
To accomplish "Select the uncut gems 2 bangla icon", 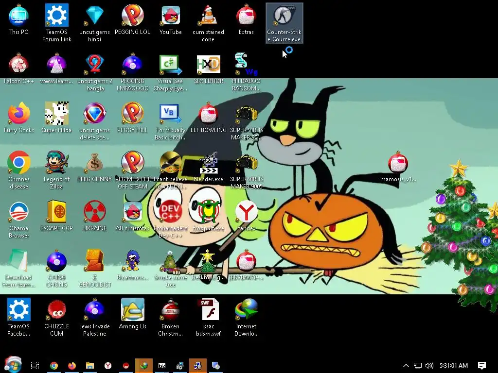I will (x=95, y=72).
